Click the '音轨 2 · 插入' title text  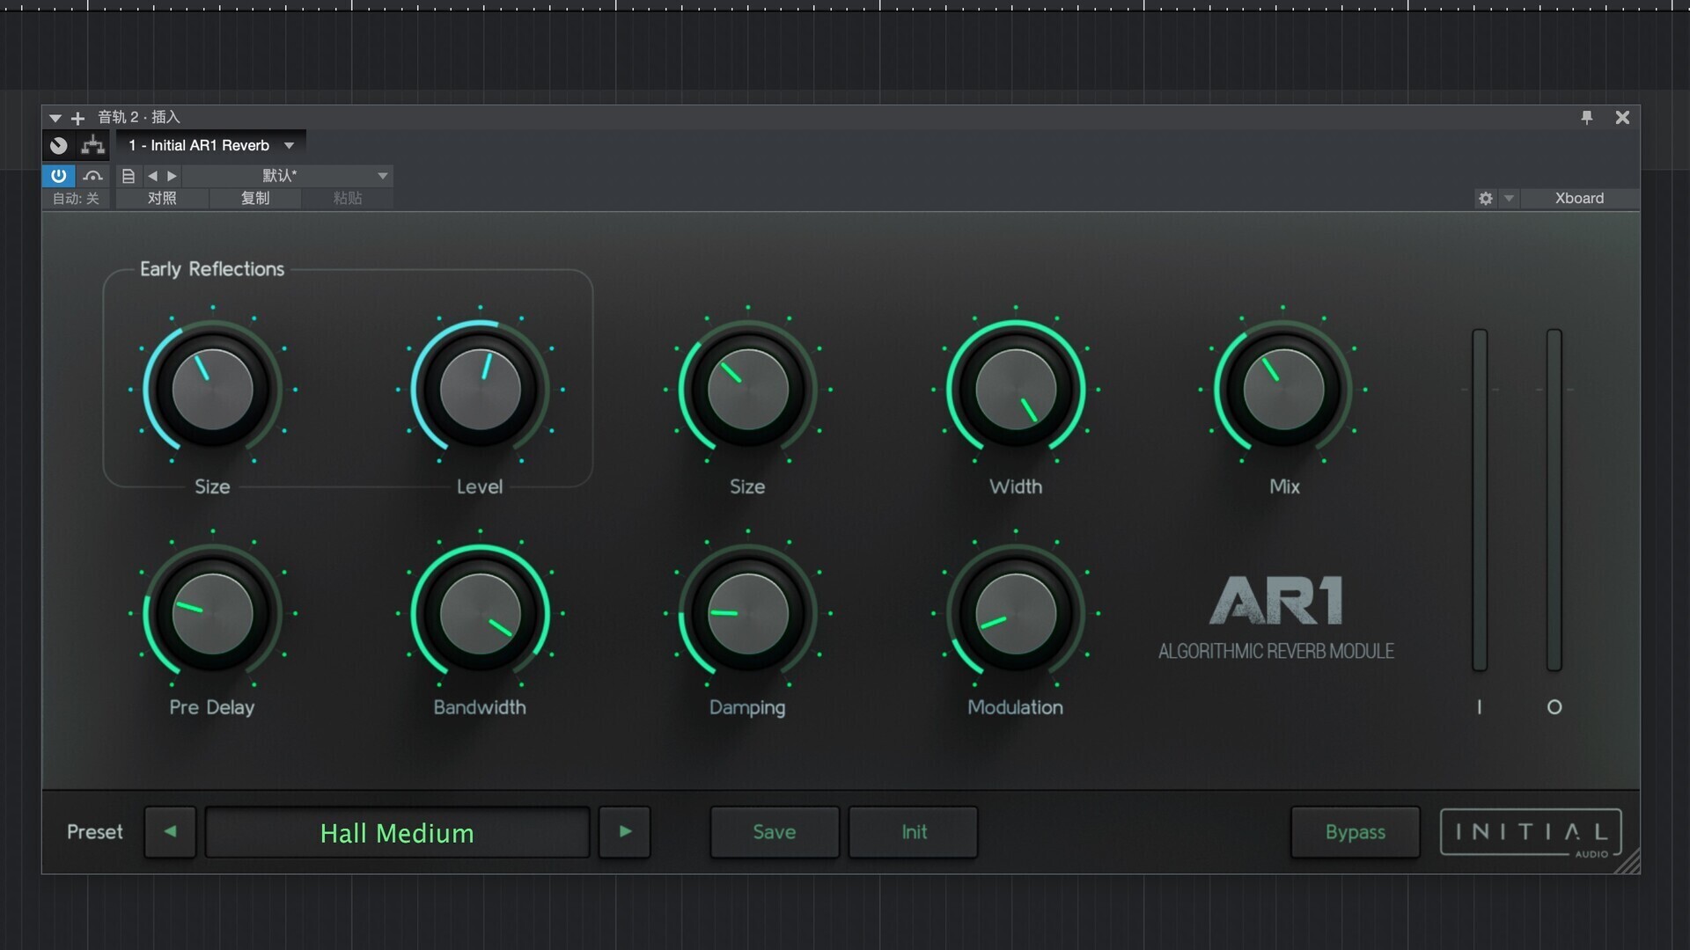[x=139, y=117]
